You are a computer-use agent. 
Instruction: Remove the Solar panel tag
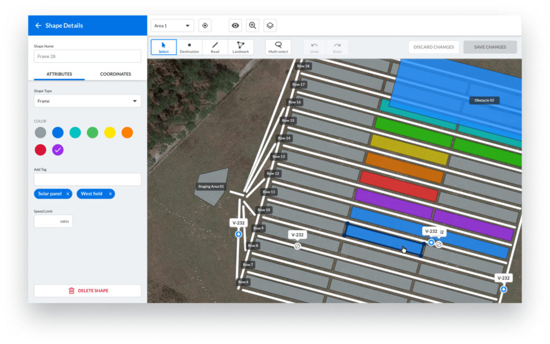tap(68, 194)
